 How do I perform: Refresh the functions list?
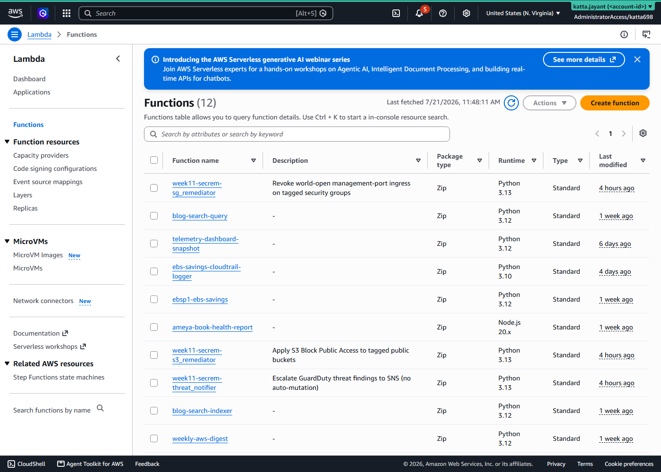tap(511, 103)
